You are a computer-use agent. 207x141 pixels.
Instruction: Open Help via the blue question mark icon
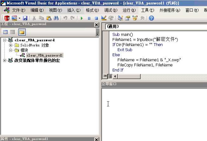click(x=151, y=18)
